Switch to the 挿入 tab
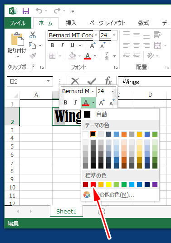 pyautogui.click(x=71, y=23)
